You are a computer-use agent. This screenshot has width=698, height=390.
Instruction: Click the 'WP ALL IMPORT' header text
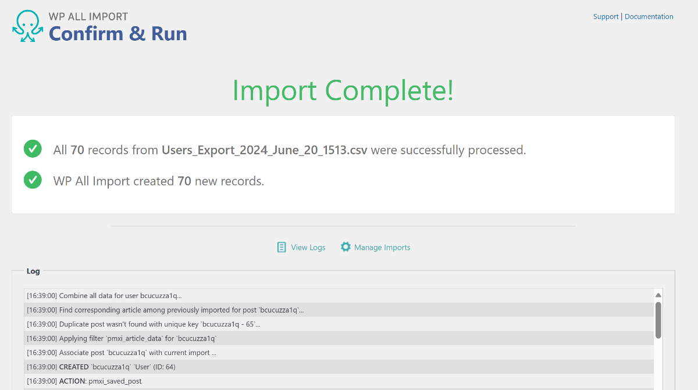pos(88,16)
